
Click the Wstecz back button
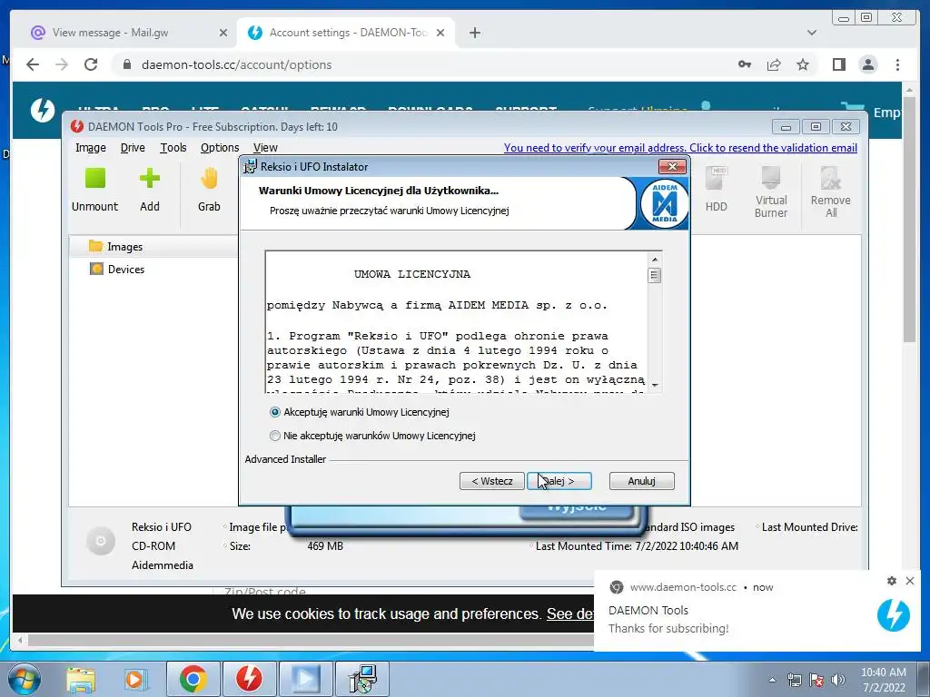491,481
